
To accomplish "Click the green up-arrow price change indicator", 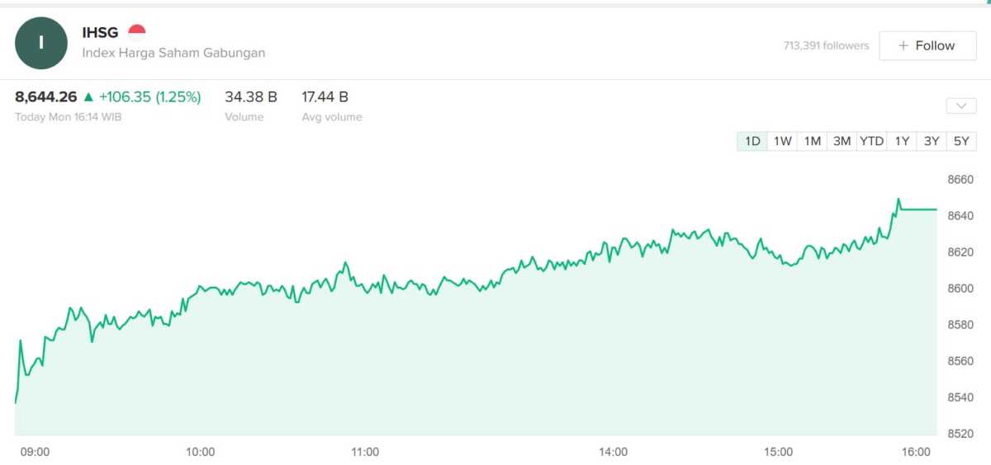I will (88, 97).
